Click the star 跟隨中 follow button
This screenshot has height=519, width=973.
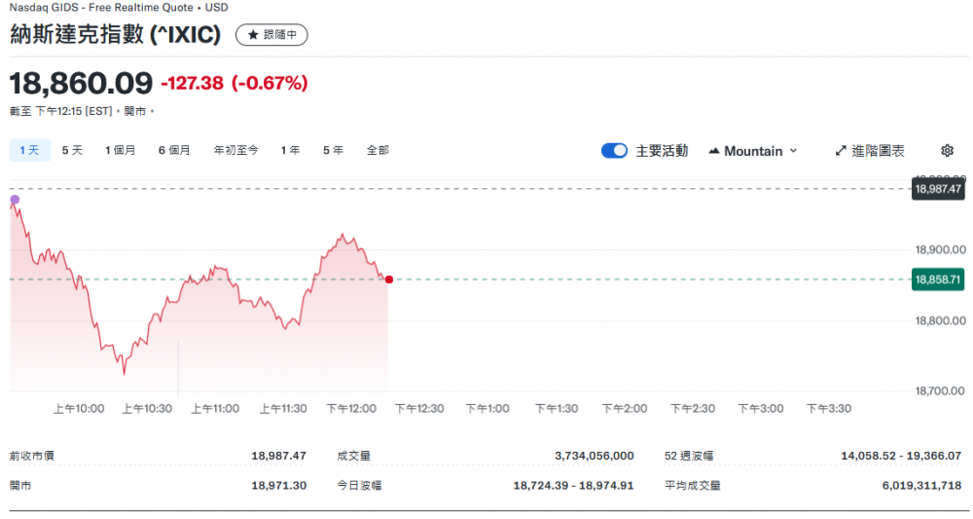(271, 35)
